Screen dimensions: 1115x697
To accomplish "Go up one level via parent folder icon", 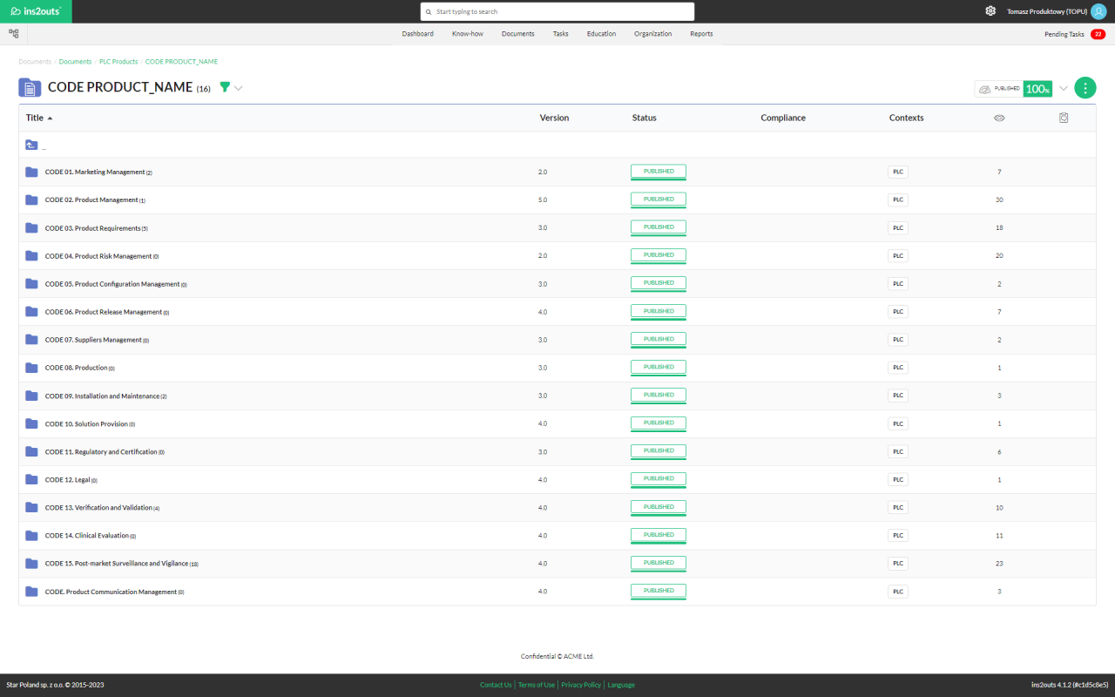I will (31, 145).
